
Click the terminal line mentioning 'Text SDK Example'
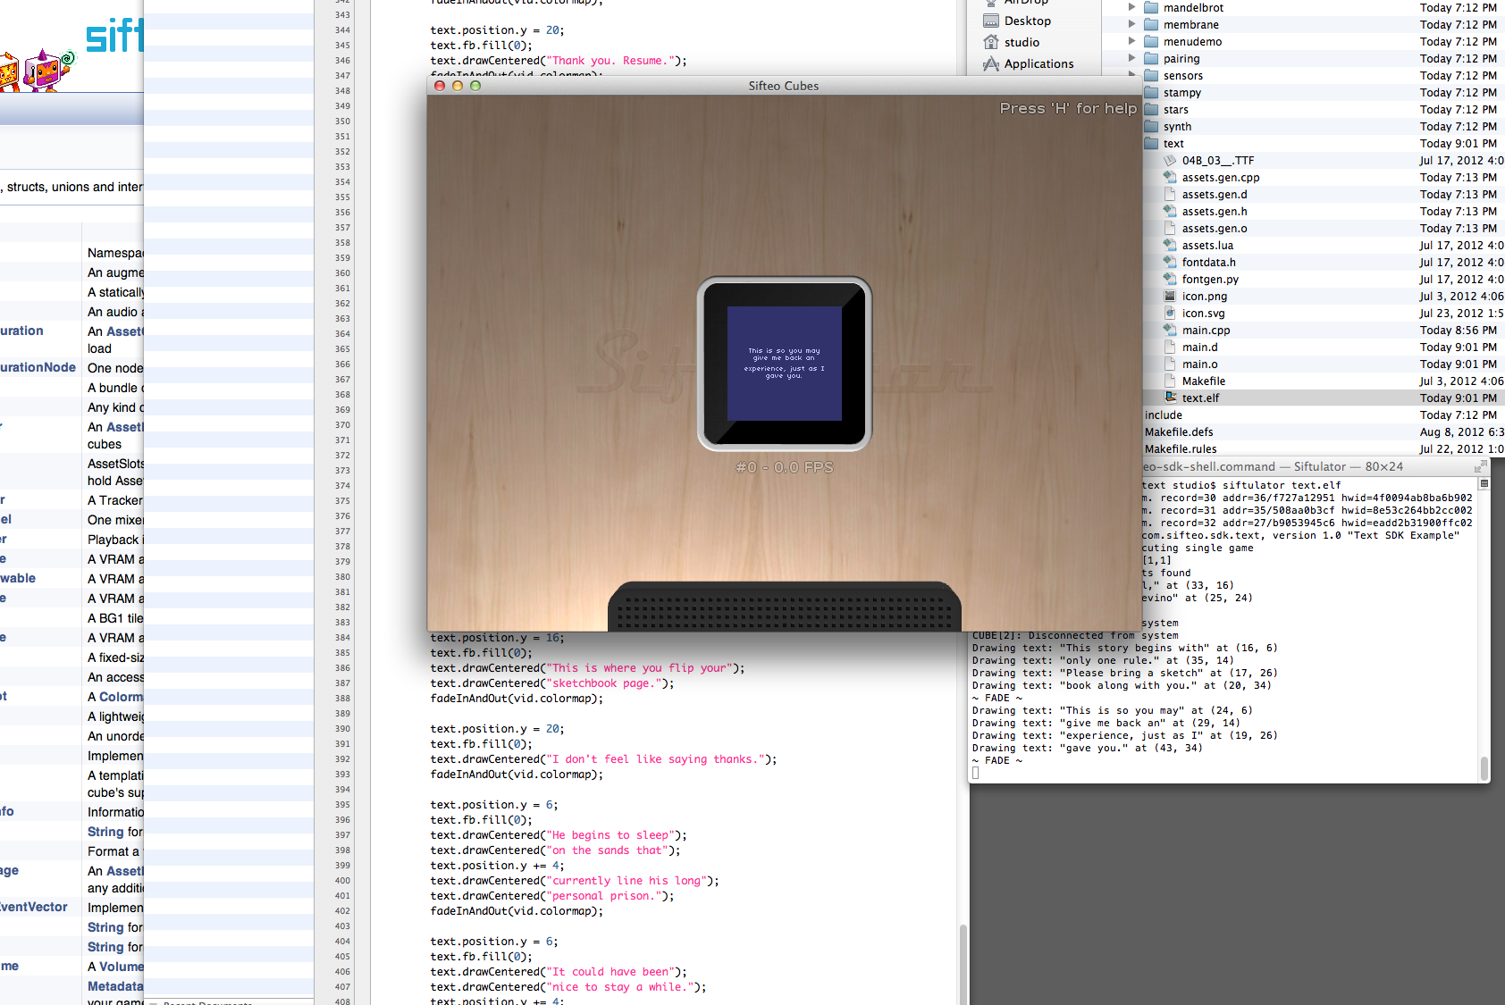pyautogui.click(x=1300, y=536)
